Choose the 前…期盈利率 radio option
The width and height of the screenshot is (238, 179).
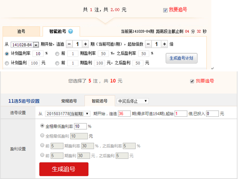[x=57, y=54]
